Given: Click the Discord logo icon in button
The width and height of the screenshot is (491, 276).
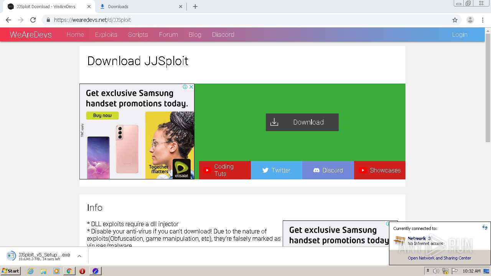Looking at the screenshot, I should 316,170.
